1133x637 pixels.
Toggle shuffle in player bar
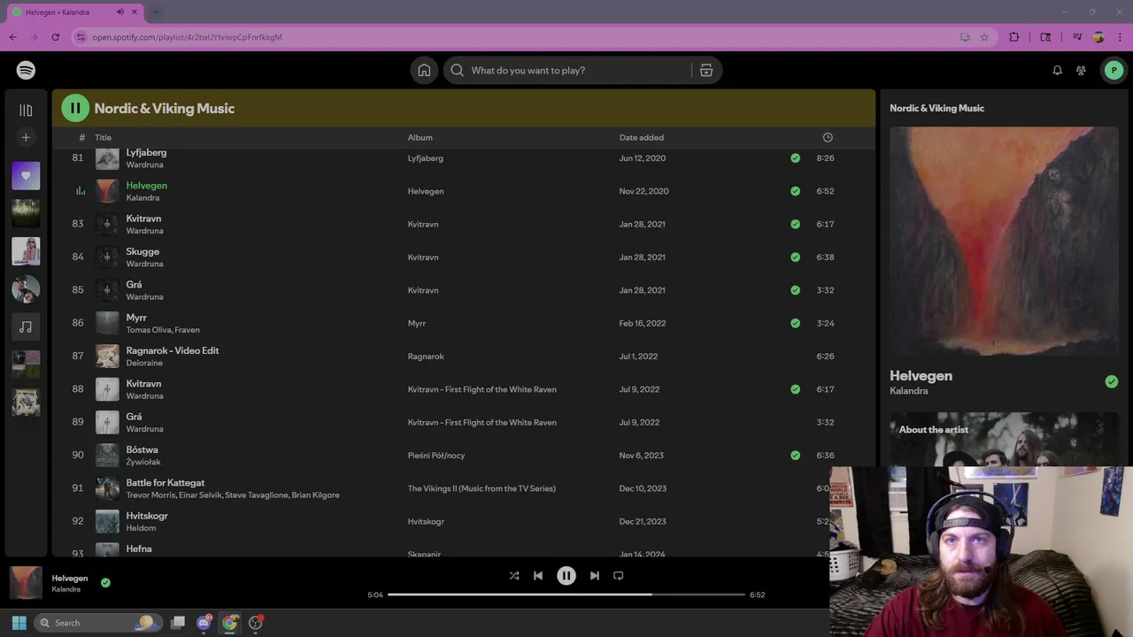click(x=514, y=575)
